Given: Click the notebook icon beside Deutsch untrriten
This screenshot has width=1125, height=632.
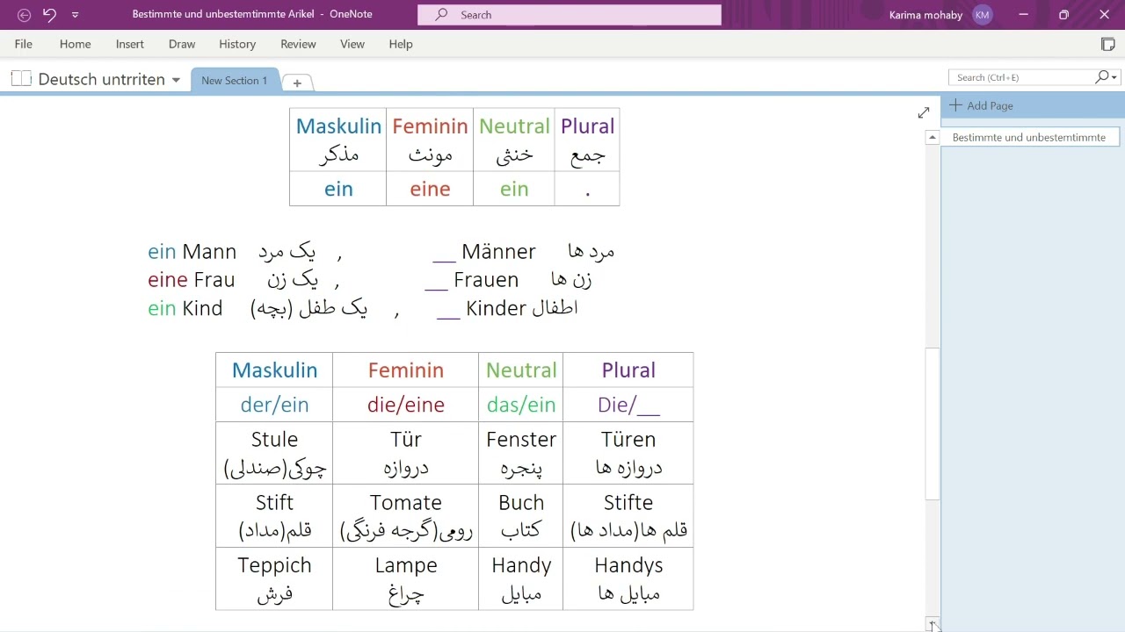Looking at the screenshot, I should [x=22, y=79].
